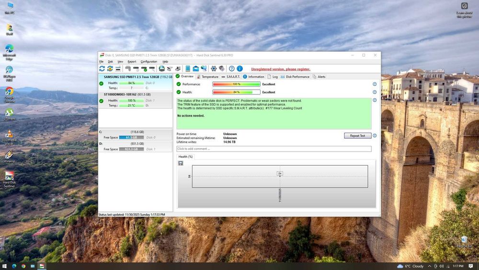Image resolution: width=479 pixels, height=270 pixels.
Task: Open the Windows Start menu
Action: click(4, 266)
